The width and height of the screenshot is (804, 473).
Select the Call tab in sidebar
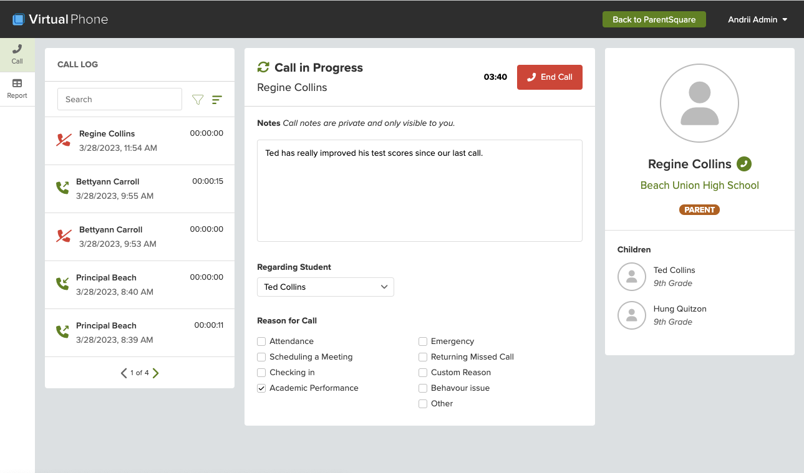pos(17,54)
